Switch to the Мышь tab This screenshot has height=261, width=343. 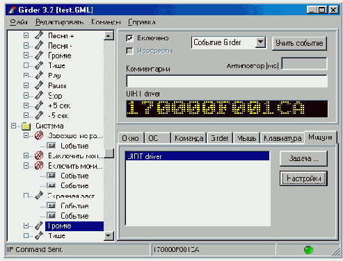(247, 138)
